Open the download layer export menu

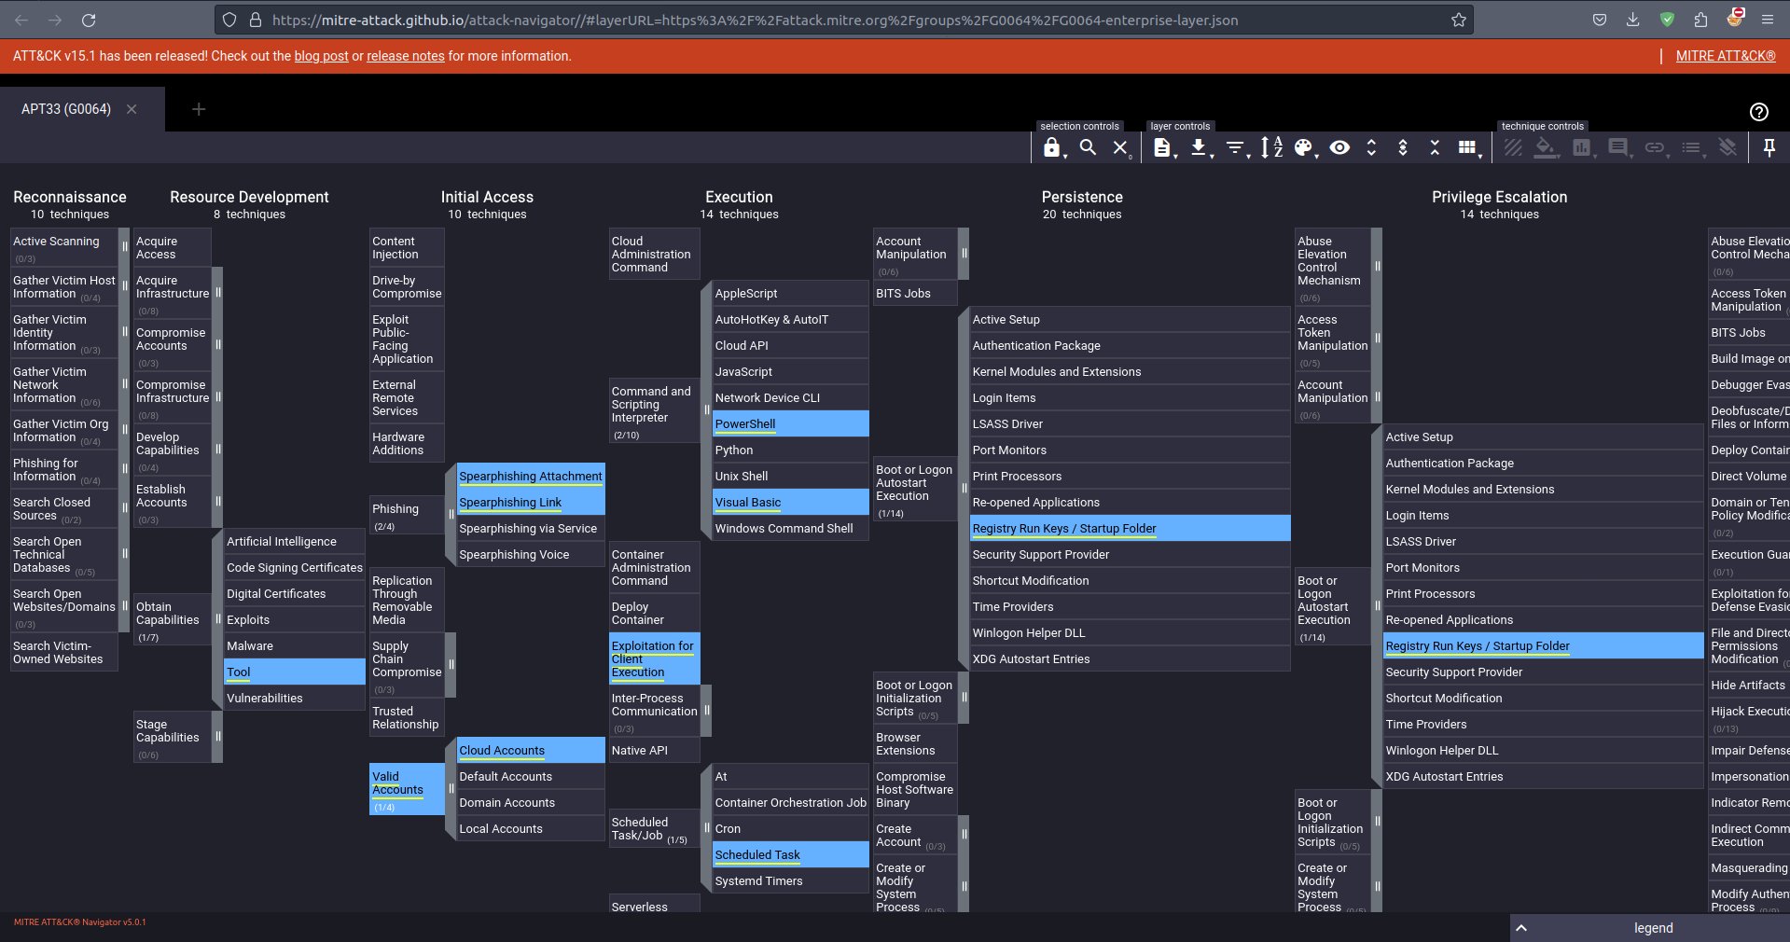pyautogui.click(x=1200, y=147)
